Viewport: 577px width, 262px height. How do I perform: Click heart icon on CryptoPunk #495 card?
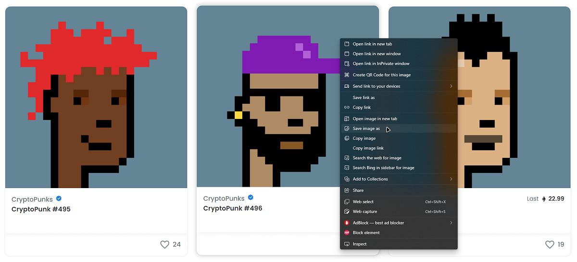pos(164,245)
